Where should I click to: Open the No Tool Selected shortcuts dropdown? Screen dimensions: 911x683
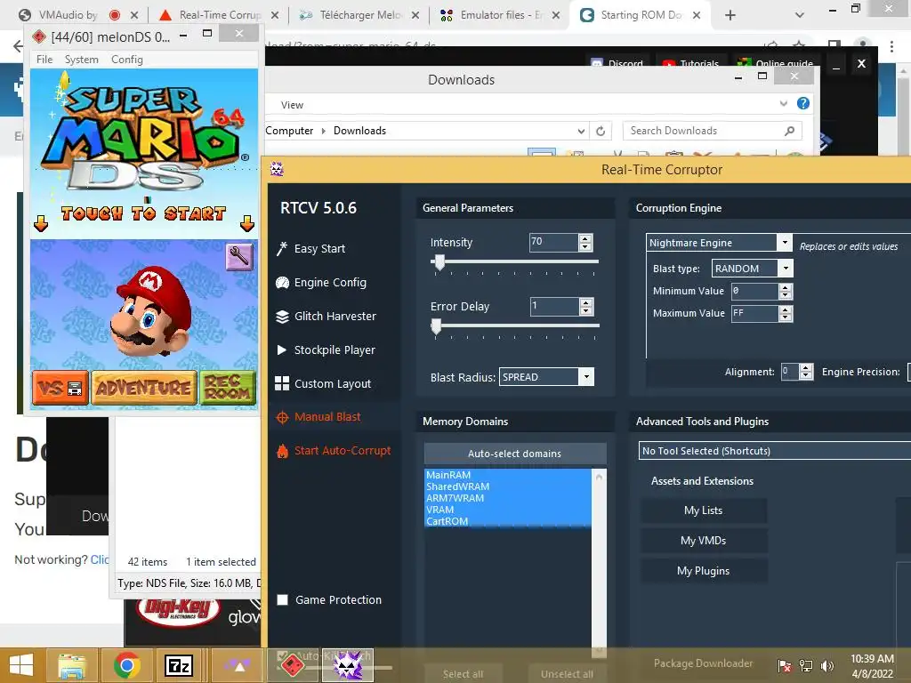[775, 451]
